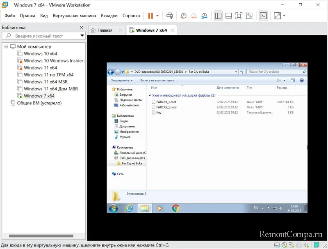The image size is (328, 249).
Task: Toggle the thumbnail bar view
Action: (x=228, y=16)
